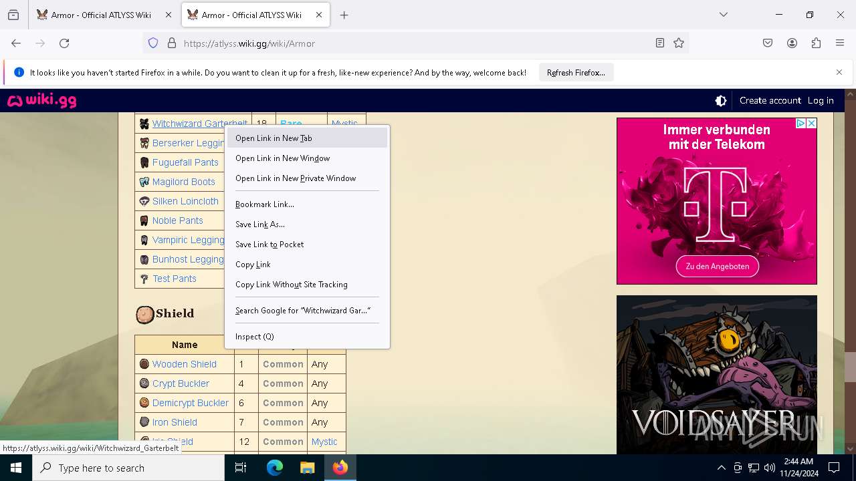856x481 pixels.
Task: Click Mystic class link in shield table
Action: [324, 442]
